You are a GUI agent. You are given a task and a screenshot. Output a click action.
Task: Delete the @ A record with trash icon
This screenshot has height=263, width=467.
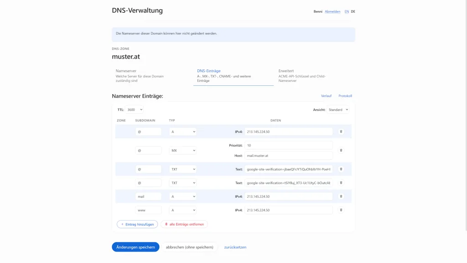click(341, 131)
